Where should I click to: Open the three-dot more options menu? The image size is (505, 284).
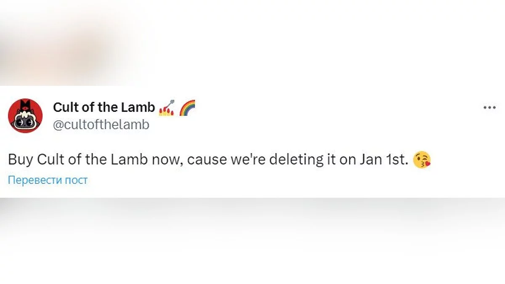point(489,108)
